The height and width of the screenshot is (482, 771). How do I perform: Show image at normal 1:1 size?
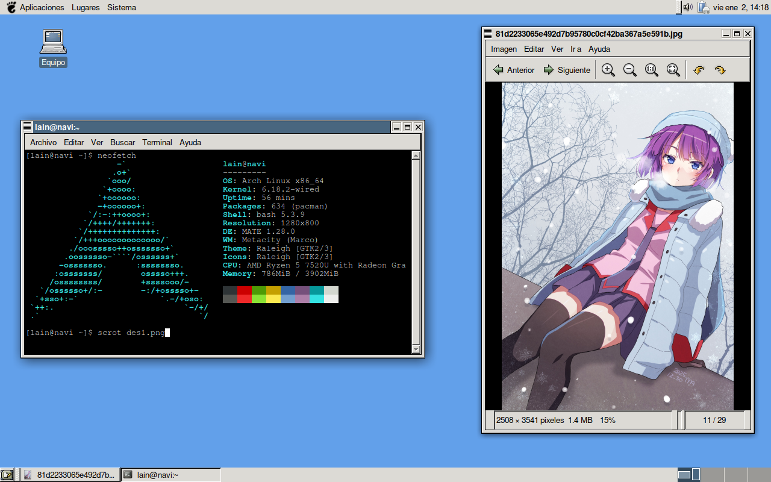pos(652,70)
